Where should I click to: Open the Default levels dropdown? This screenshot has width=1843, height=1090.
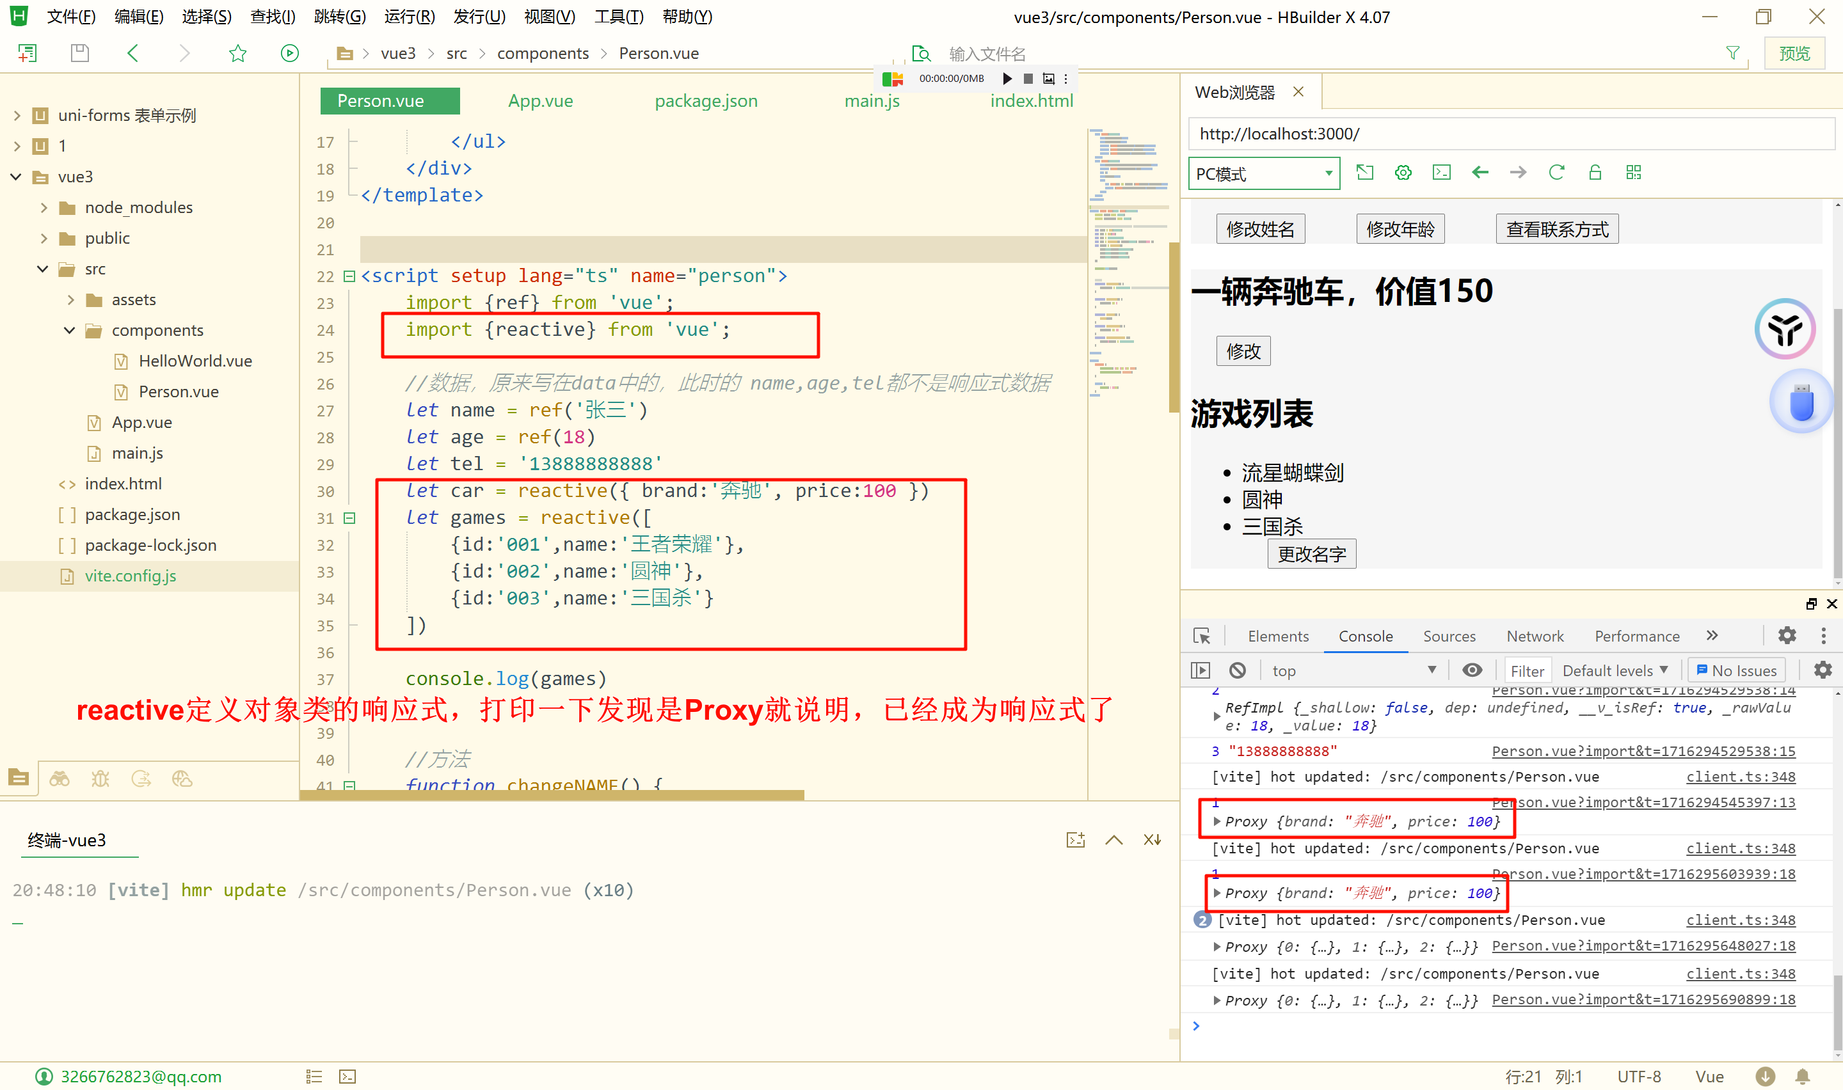click(x=1615, y=670)
